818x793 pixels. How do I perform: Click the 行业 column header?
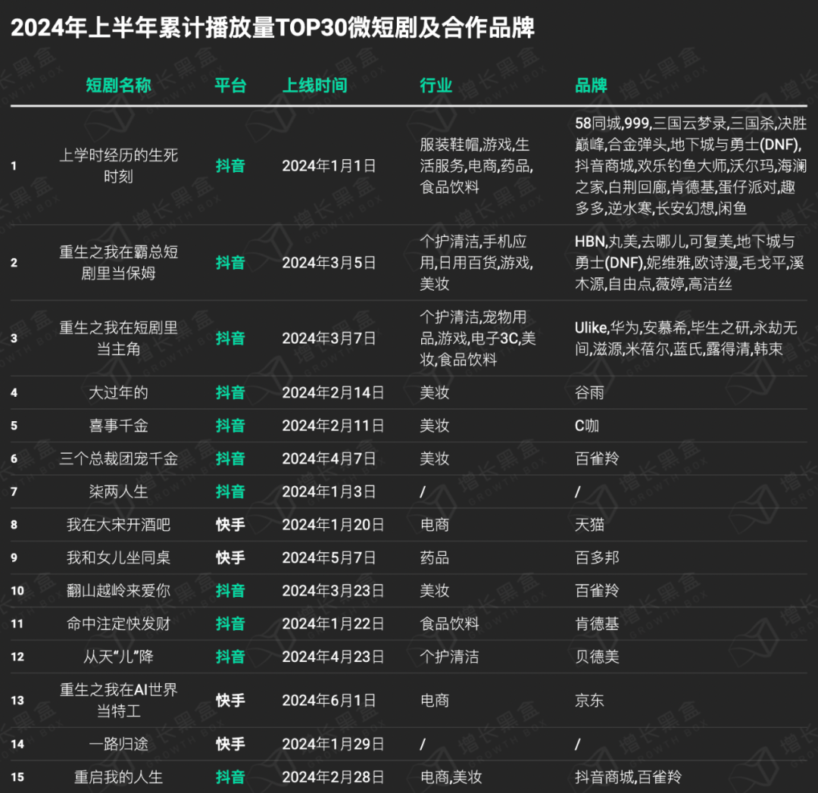pos(436,85)
